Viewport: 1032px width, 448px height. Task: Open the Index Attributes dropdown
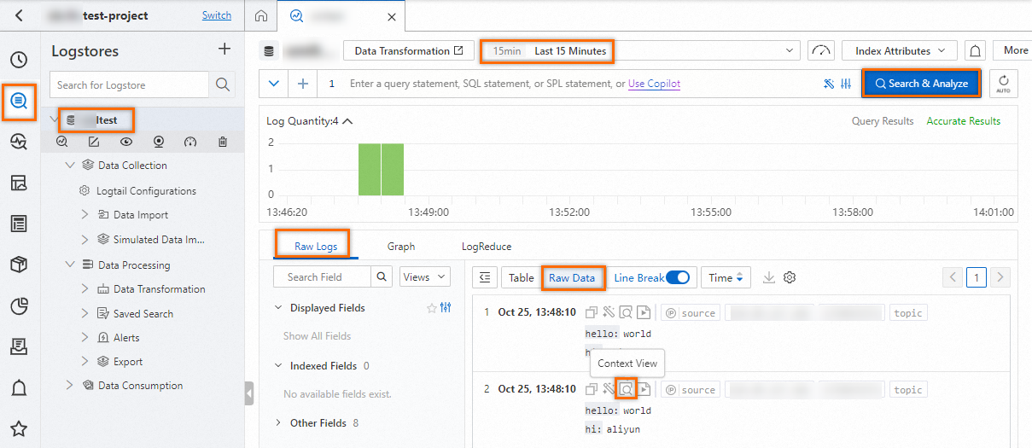(x=900, y=50)
